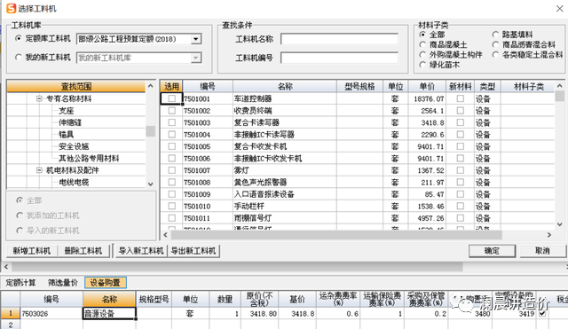Check 选用 box for 收费员终端 row
The image size is (568, 329).
171,110
